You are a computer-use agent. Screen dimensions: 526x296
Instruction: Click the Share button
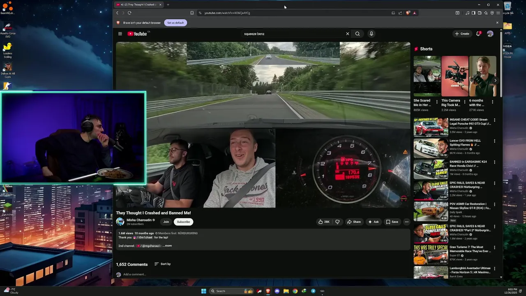[x=354, y=222]
